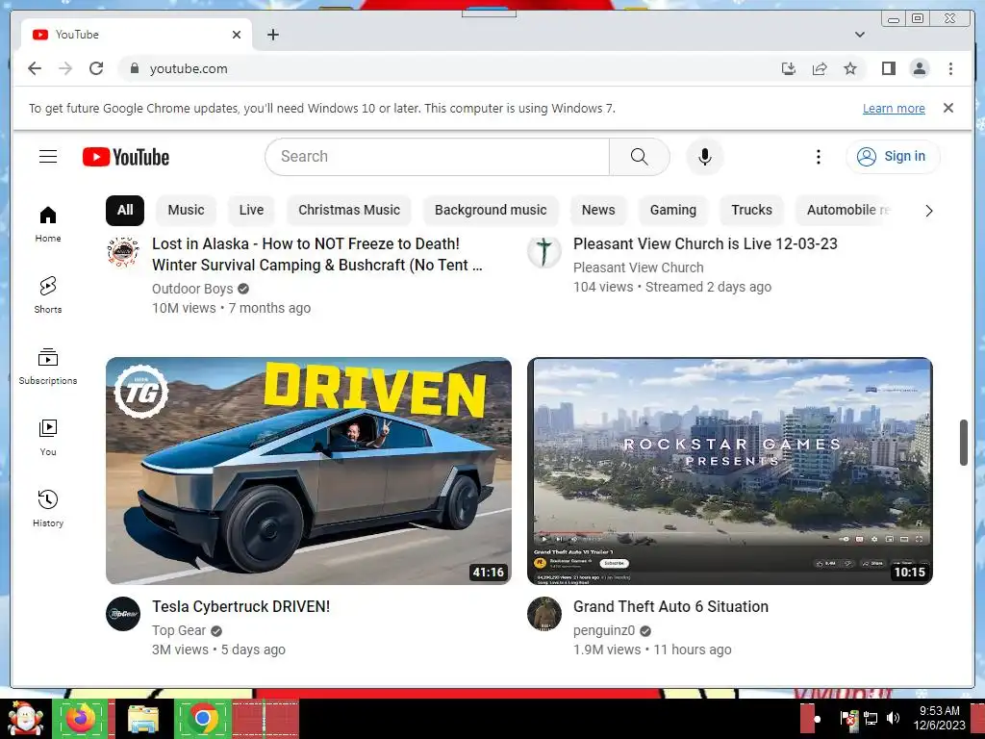Open Tesla Cybertruck DRIVEN! title

pos(240,606)
